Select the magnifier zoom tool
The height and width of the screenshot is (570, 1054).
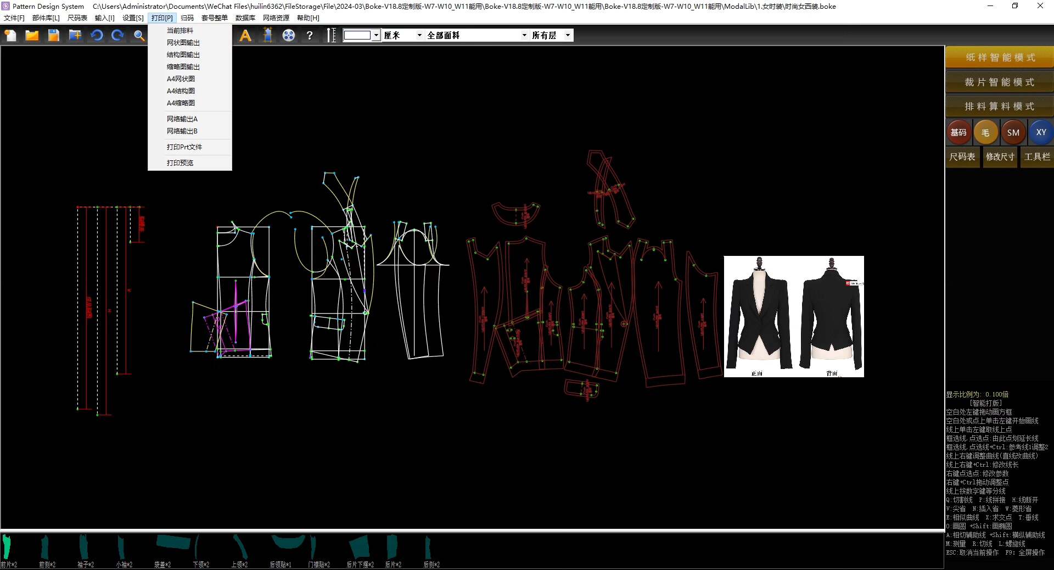pyautogui.click(x=139, y=36)
